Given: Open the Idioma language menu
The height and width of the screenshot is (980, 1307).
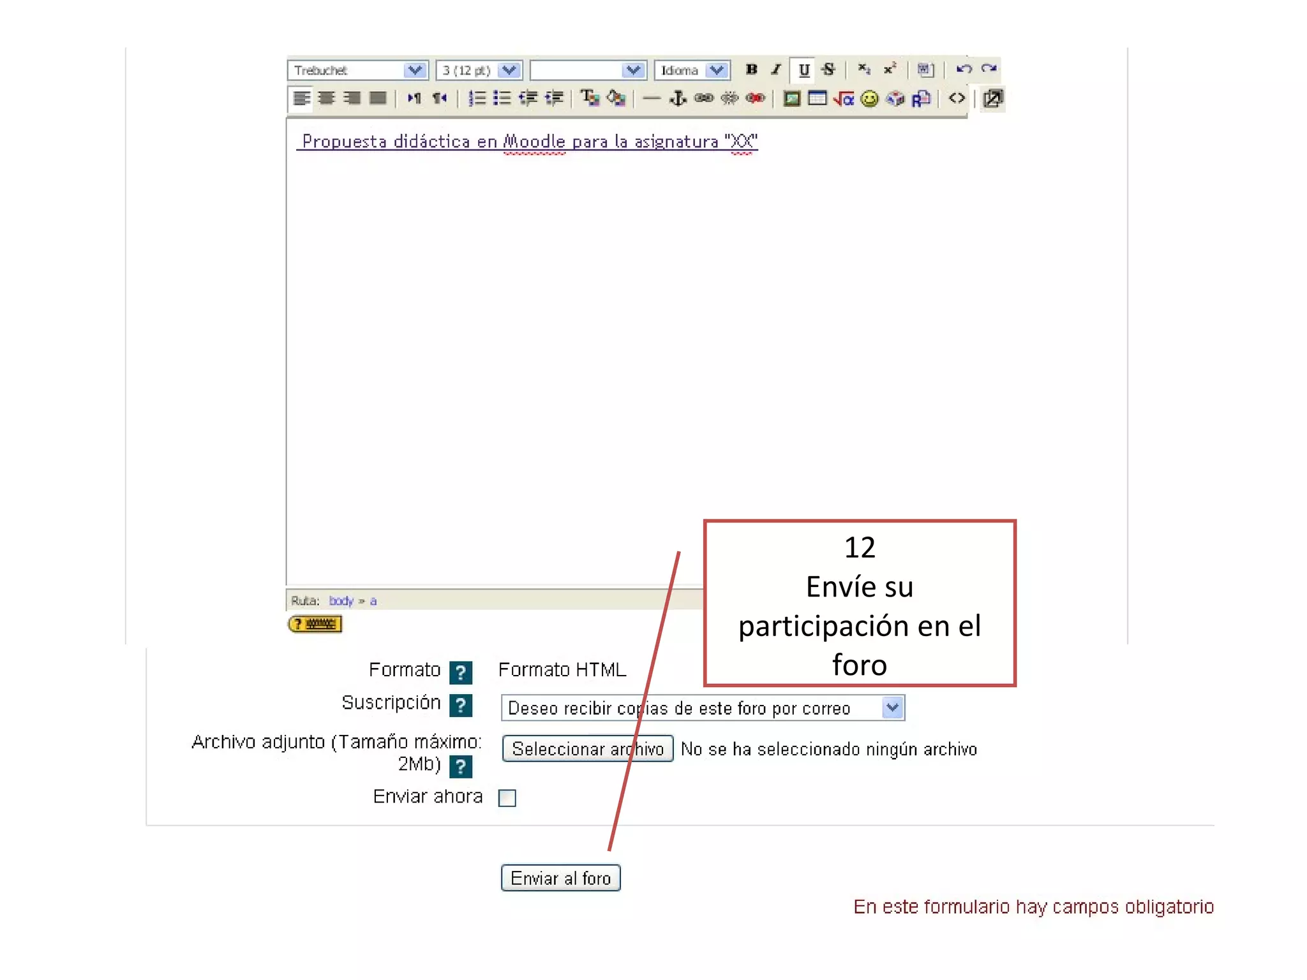Looking at the screenshot, I should click(717, 70).
